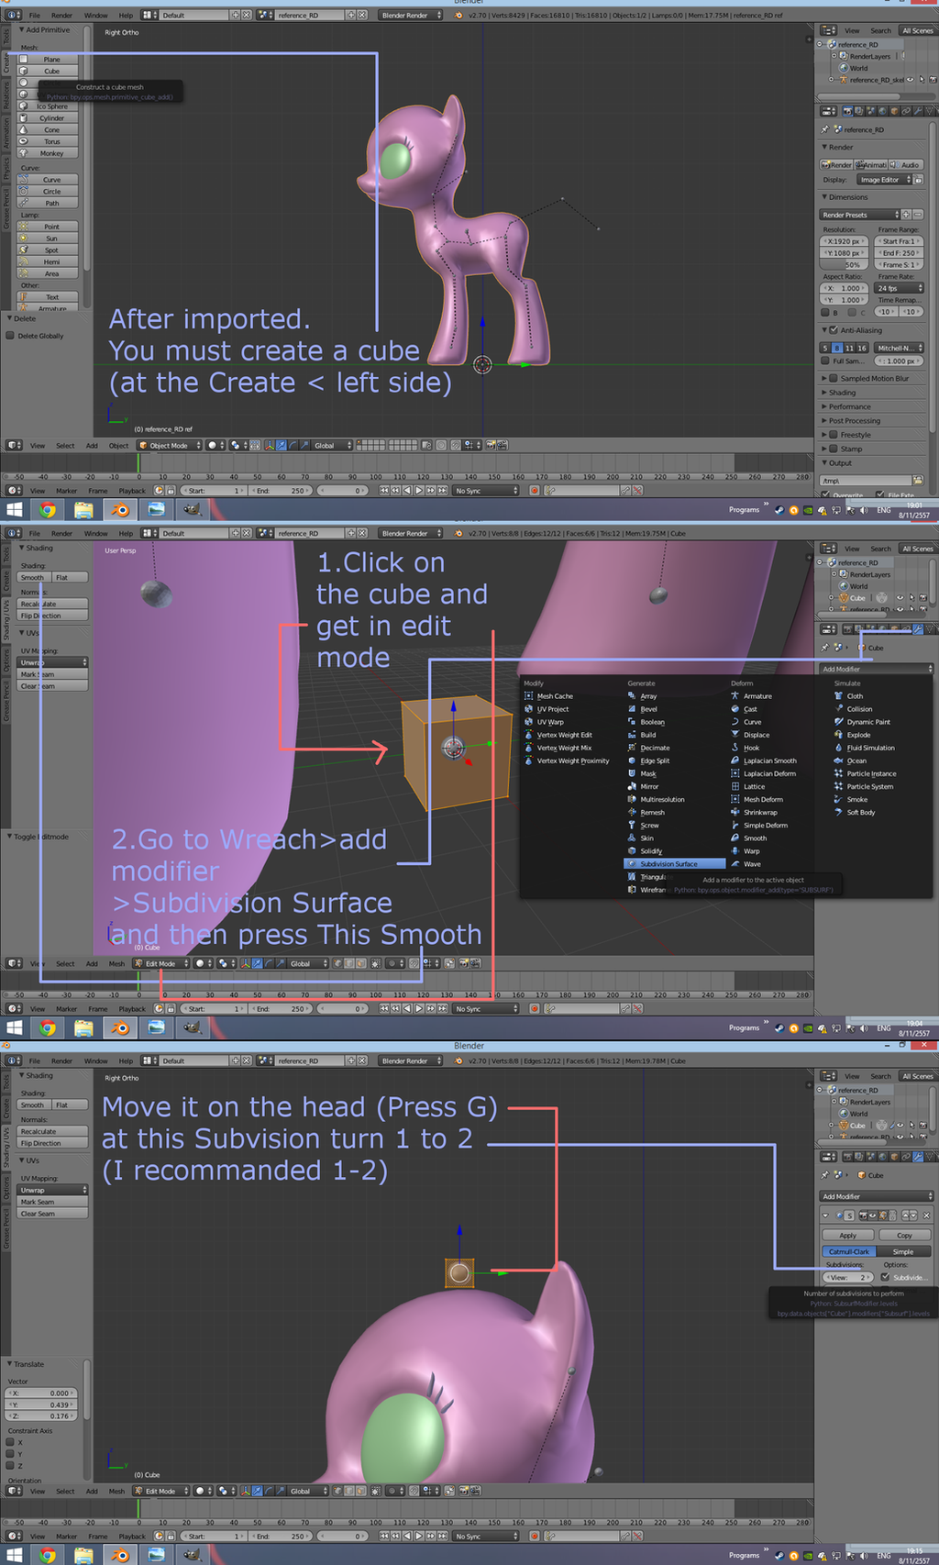Add the Monkey mesh primitive
The height and width of the screenshot is (1565, 939).
pos(49,153)
